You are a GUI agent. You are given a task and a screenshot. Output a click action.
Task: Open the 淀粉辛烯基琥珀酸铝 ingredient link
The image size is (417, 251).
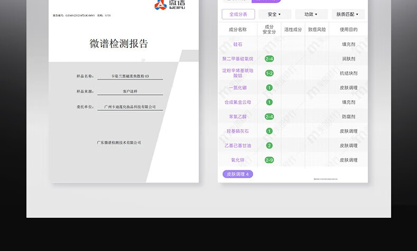(x=238, y=73)
